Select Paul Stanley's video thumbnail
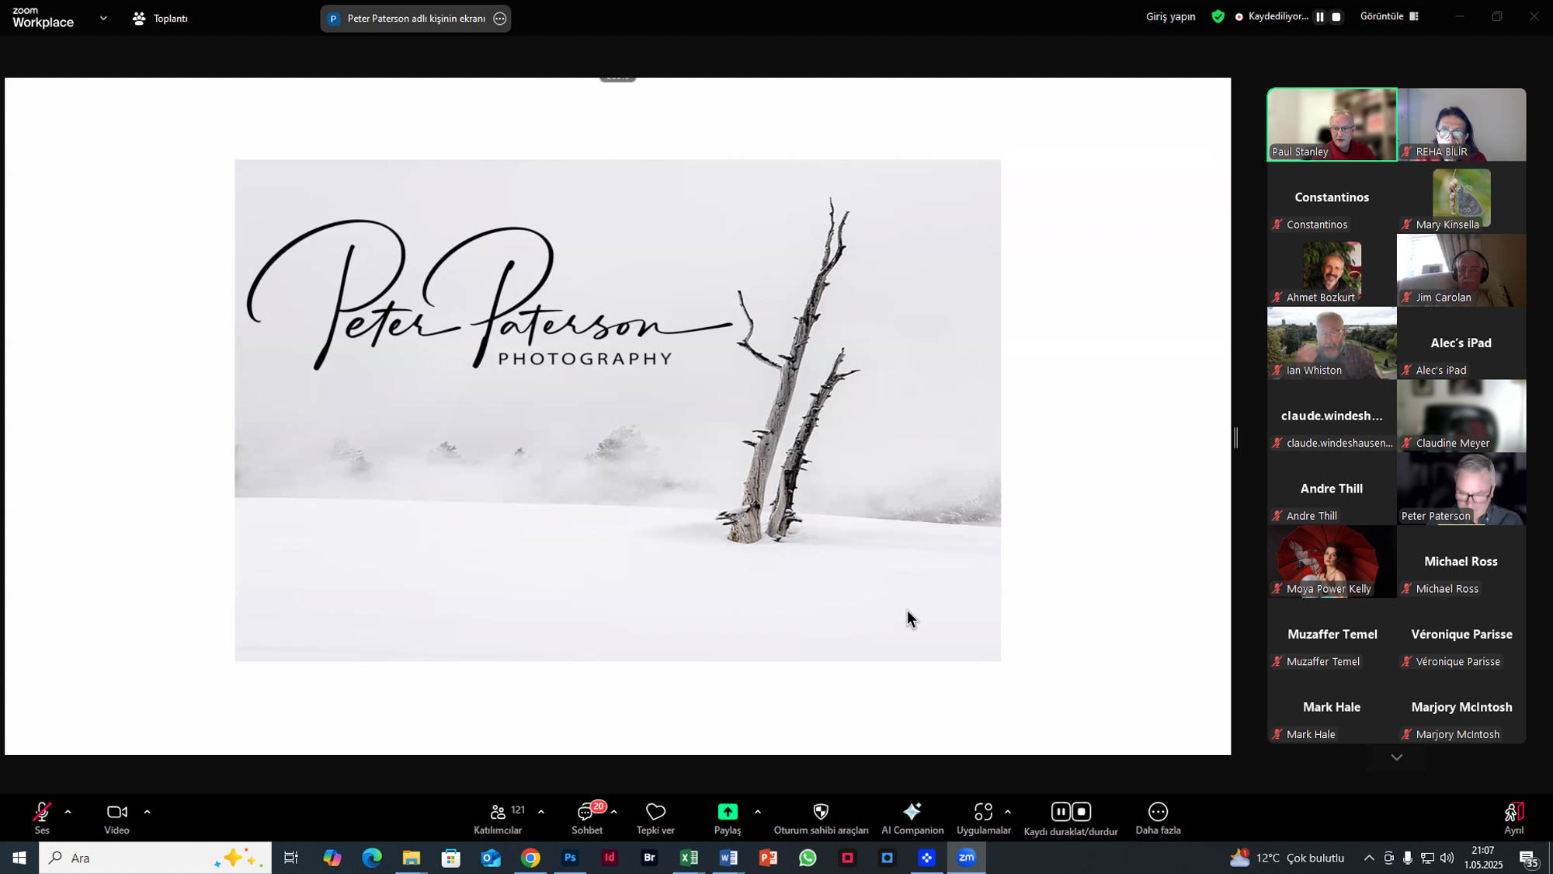Screen dimensions: 1553x874 (1332, 124)
